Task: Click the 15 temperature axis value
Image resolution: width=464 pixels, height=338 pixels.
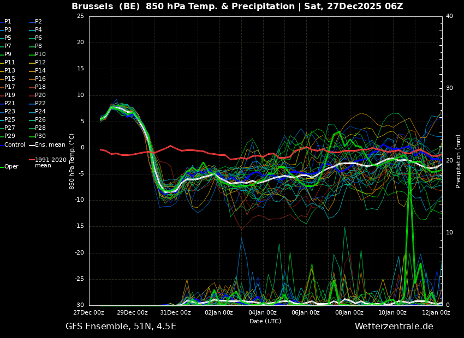Action: pos(80,69)
